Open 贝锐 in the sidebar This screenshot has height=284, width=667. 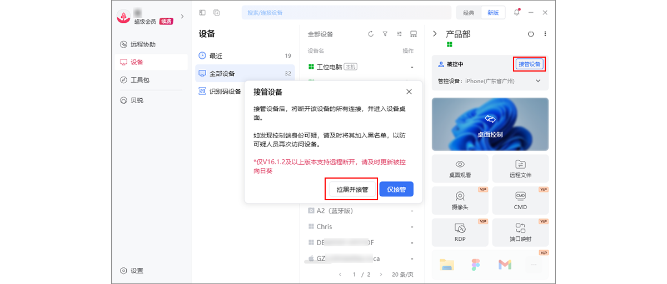151,100
